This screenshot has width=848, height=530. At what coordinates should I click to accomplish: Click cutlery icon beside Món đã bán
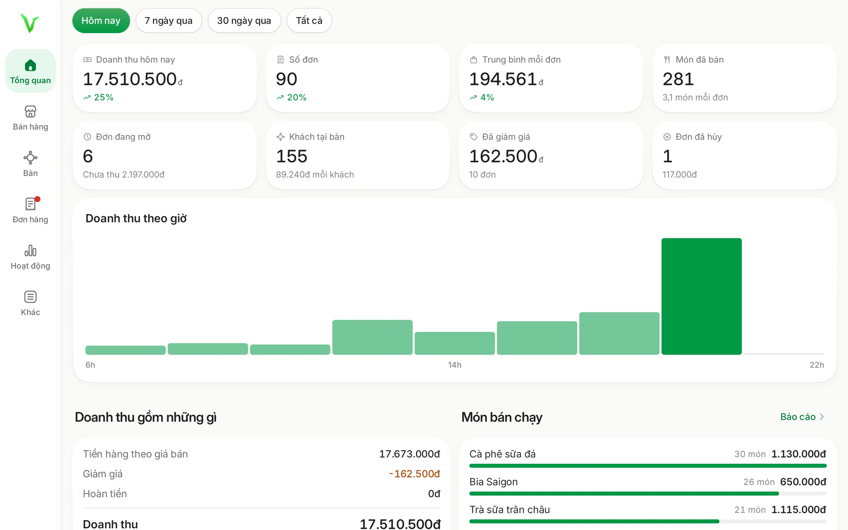[667, 60]
